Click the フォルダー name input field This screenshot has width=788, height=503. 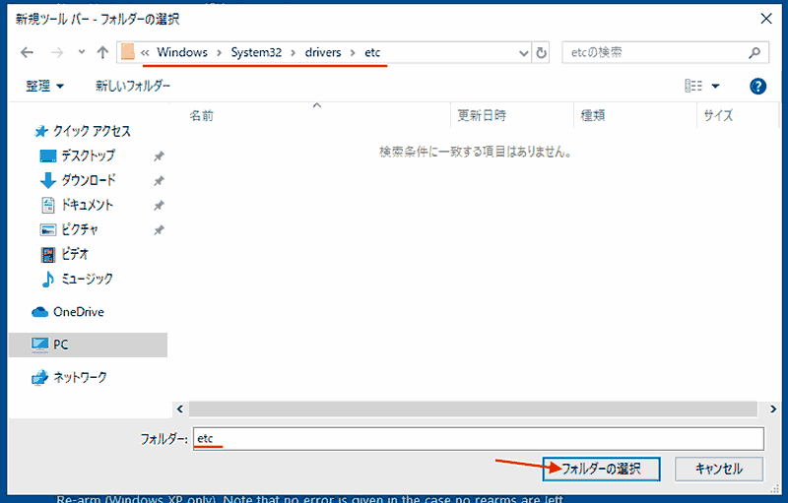click(x=479, y=439)
